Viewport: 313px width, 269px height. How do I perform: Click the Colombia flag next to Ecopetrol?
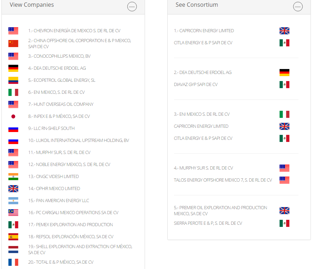(x=13, y=80)
